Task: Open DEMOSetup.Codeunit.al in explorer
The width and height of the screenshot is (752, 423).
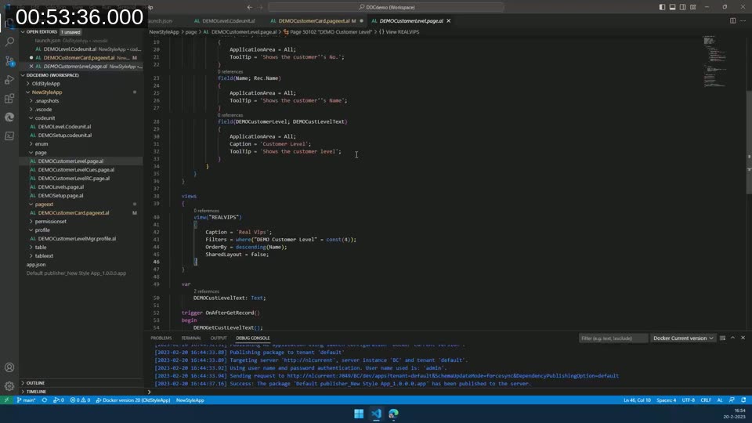Action: point(65,136)
